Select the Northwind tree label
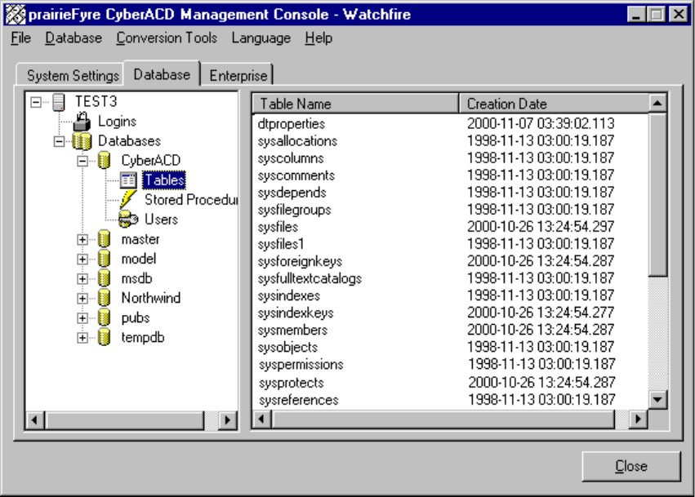 (151, 298)
